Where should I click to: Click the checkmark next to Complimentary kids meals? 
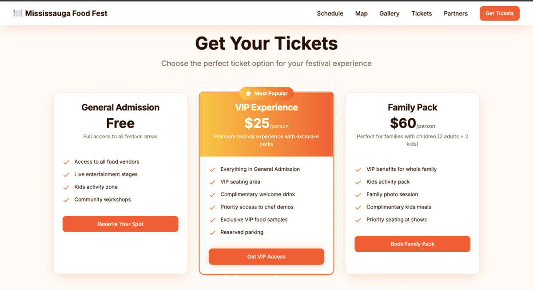point(358,207)
